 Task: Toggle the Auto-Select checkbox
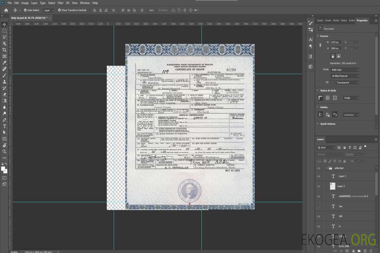[25, 10]
